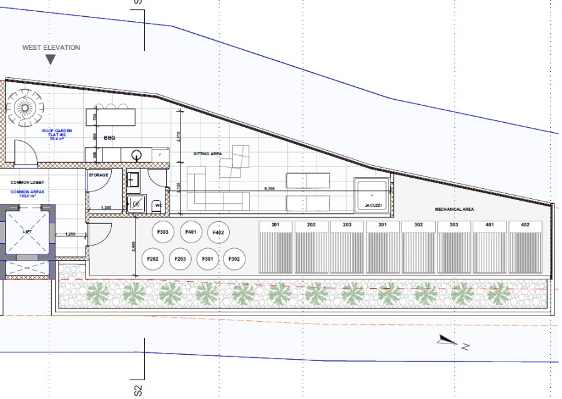Image resolution: width=562 pixels, height=399 pixels.
Task: Click the 1,385 dimension text near storage
Action: click(x=106, y=206)
